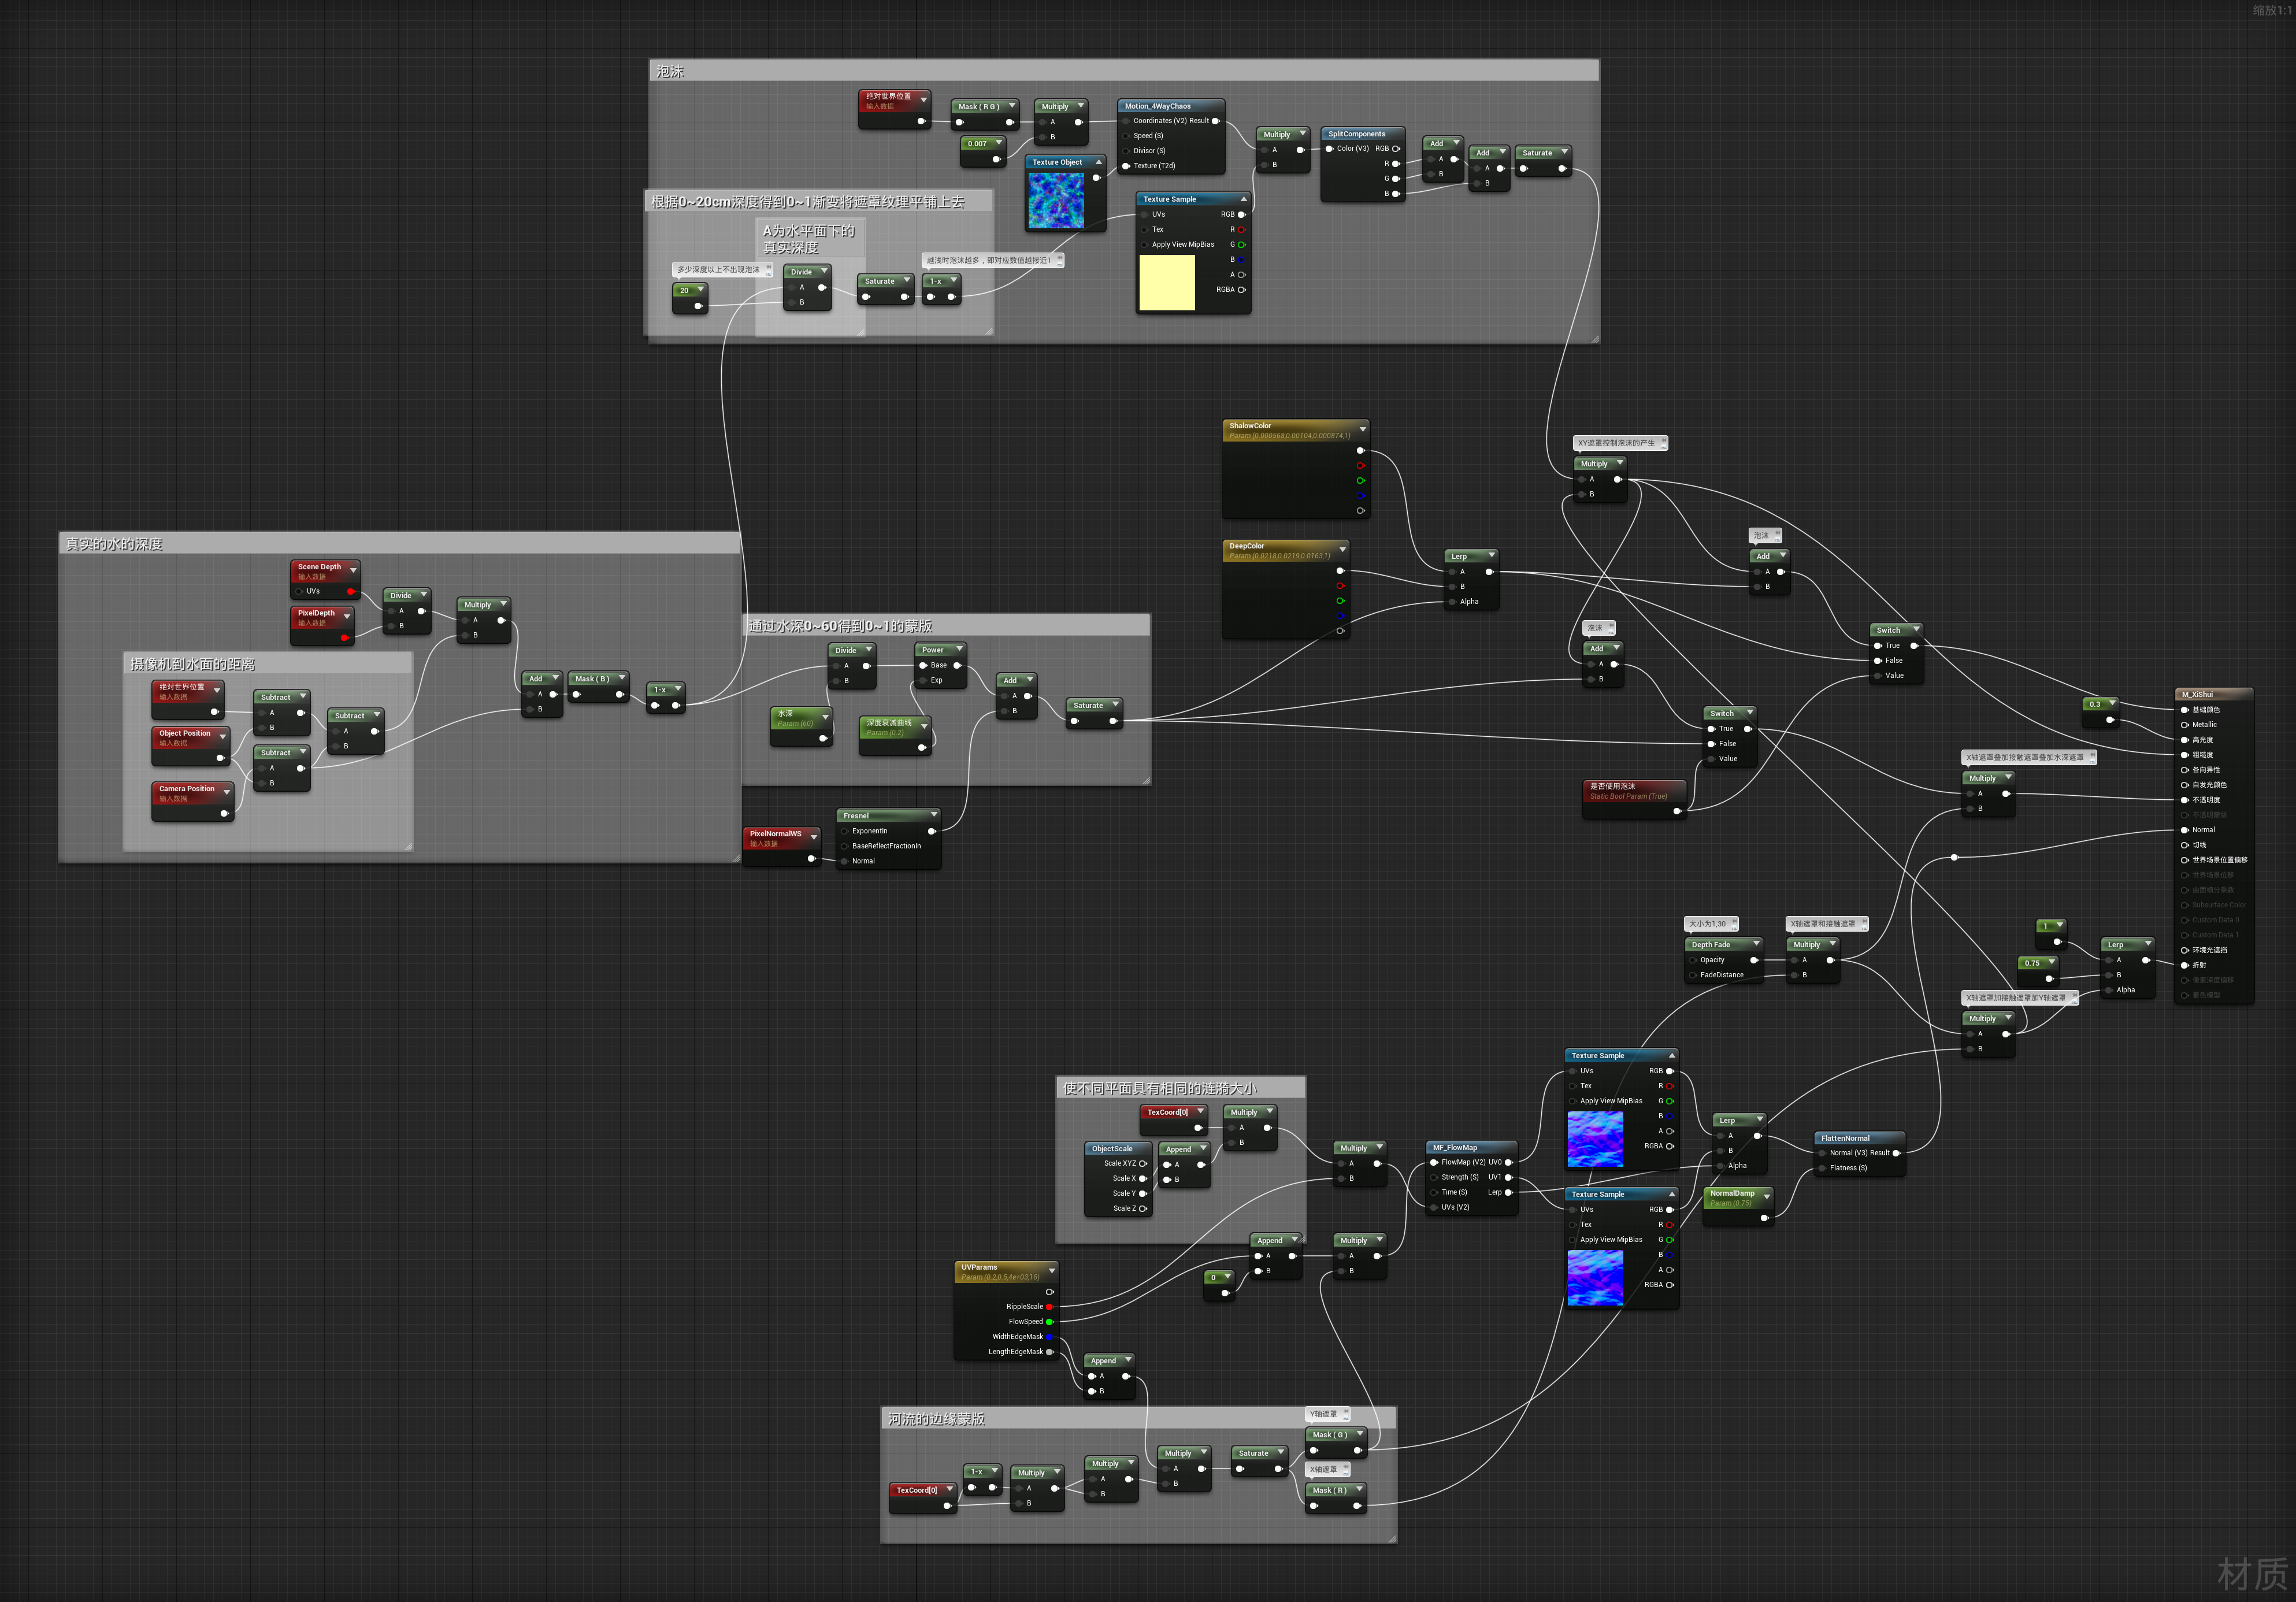
Task: Expand the Depth Fade node arrow
Action: pos(1756,944)
